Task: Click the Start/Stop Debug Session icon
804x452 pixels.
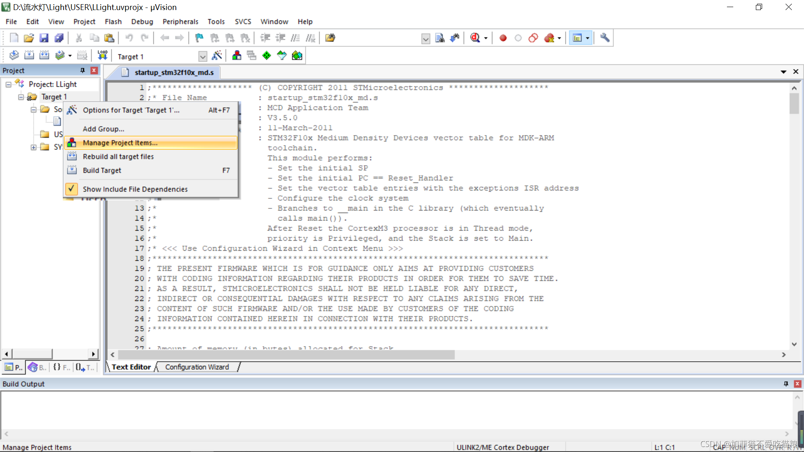Action: [475, 38]
